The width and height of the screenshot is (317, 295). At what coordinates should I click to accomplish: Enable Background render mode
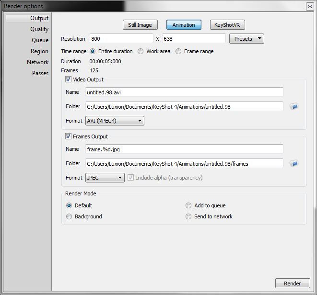(69, 216)
